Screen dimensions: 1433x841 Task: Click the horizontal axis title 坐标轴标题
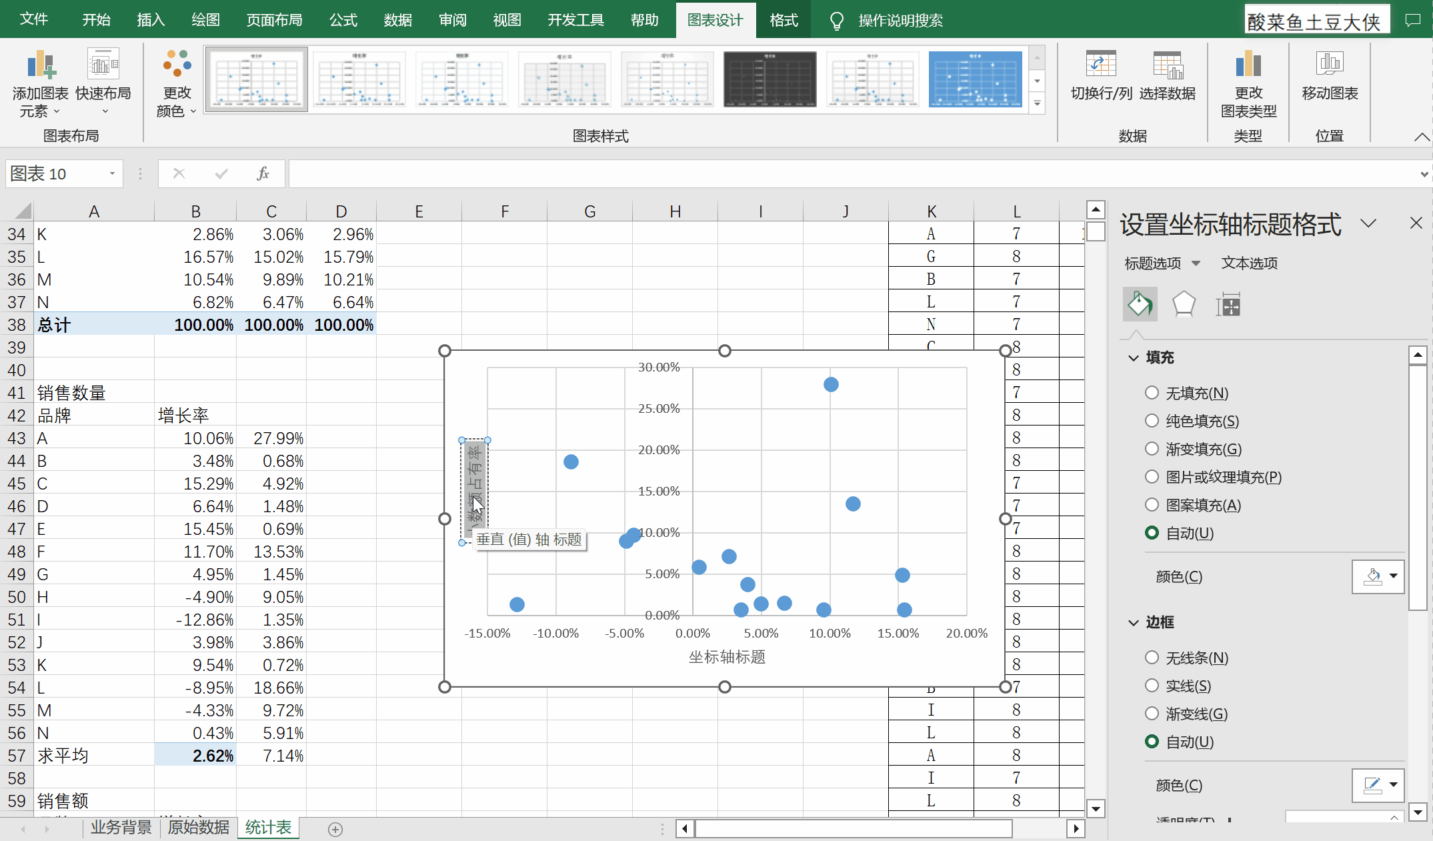coord(727,657)
